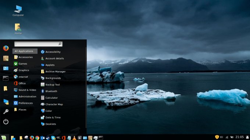
Task: Launch Steam from the bottom panel
Action: 48,137
